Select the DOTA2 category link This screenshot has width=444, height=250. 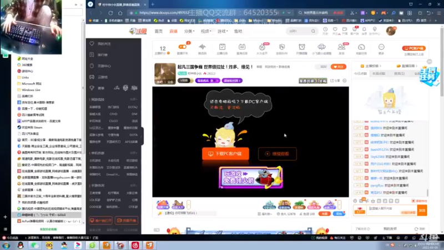point(133,107)
